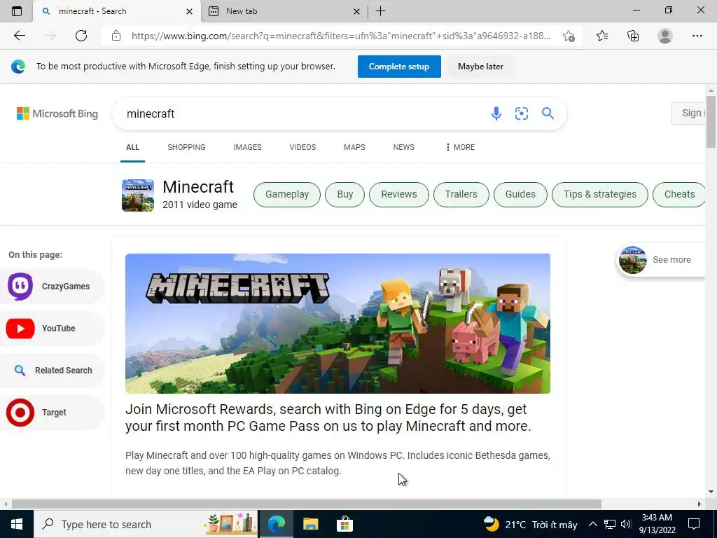Select the Guides chip
This screenshot has height=538, width=717.
520,195
